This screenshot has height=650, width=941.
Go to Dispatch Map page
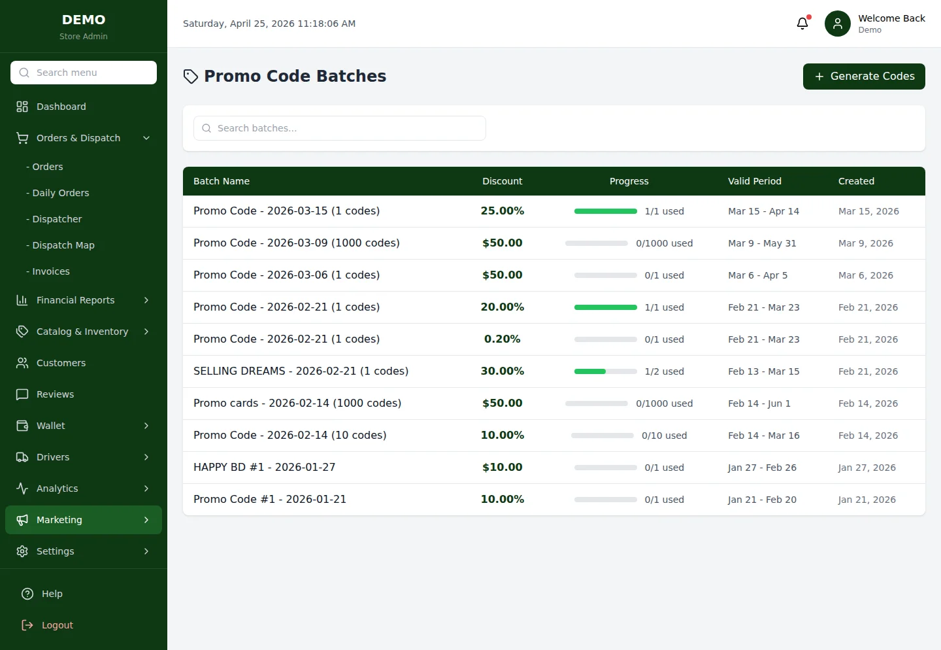click(x=63, y=245)
